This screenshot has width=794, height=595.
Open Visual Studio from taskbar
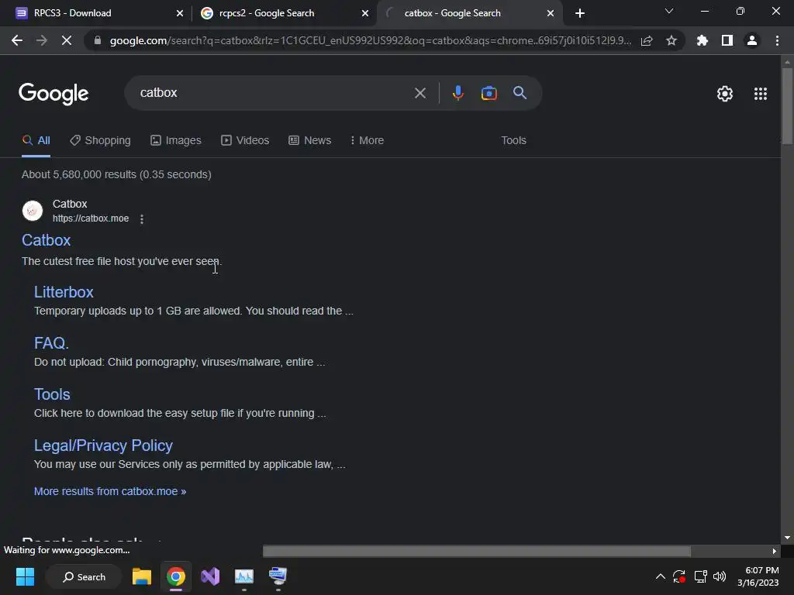click(210, 576)
